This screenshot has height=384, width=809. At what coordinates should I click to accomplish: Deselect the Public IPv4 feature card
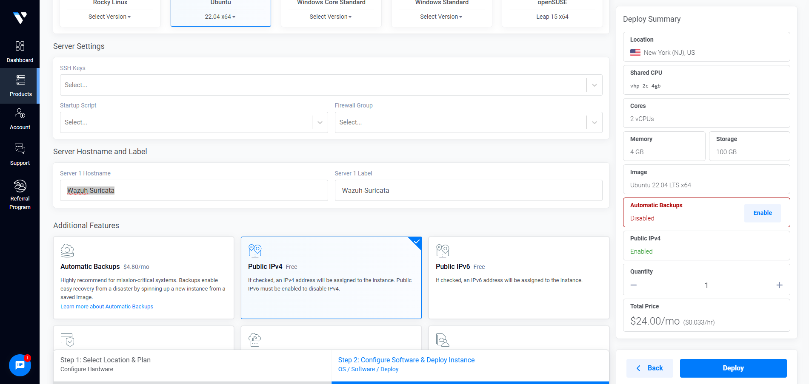(331, 278)
